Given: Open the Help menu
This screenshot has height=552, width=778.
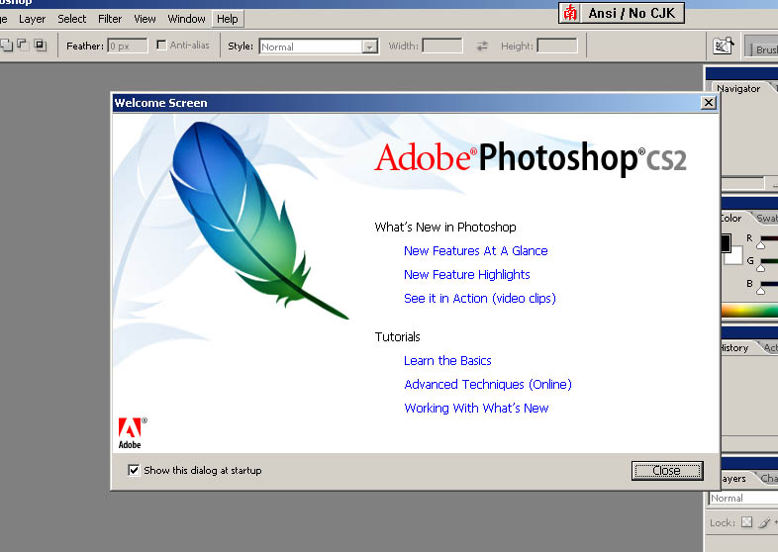Looking at the screenshot, I should coord(228,19).
